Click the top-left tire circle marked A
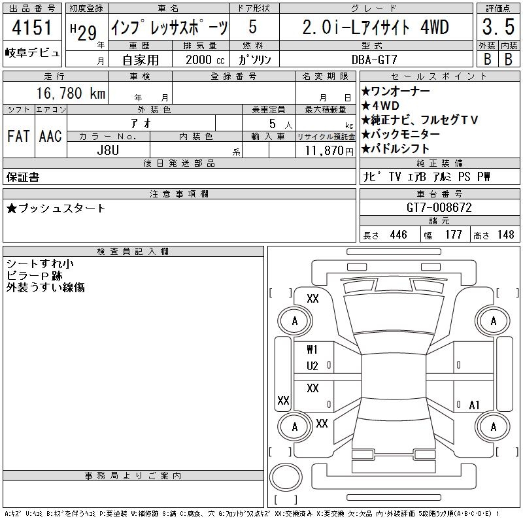The image size is (523, 523). coord(295,321)
